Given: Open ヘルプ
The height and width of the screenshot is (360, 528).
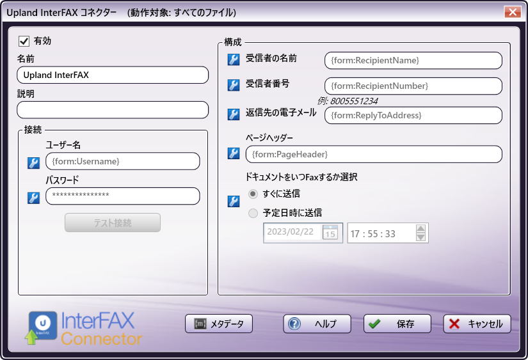Looking at the screenshot, I should 317,324.
